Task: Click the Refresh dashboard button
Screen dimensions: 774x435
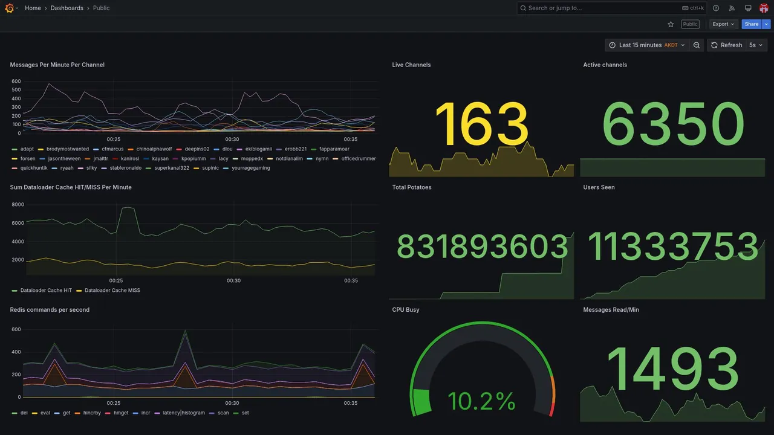Action: 726,45
